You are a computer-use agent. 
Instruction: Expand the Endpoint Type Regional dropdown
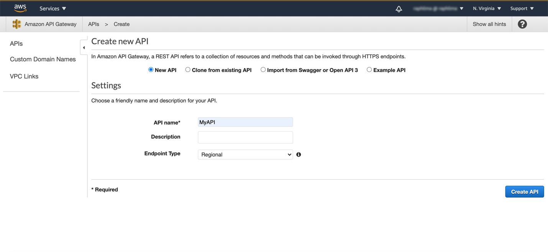(245, 154)
